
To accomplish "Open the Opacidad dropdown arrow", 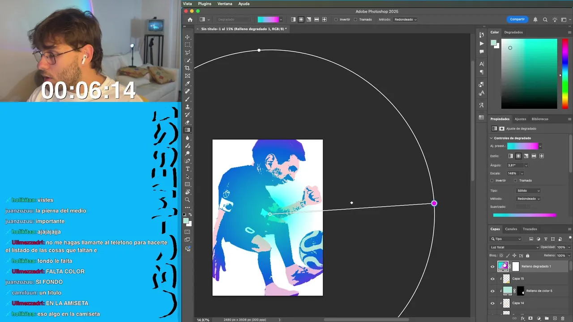I will pyautogui.click(x=569, y=247).
